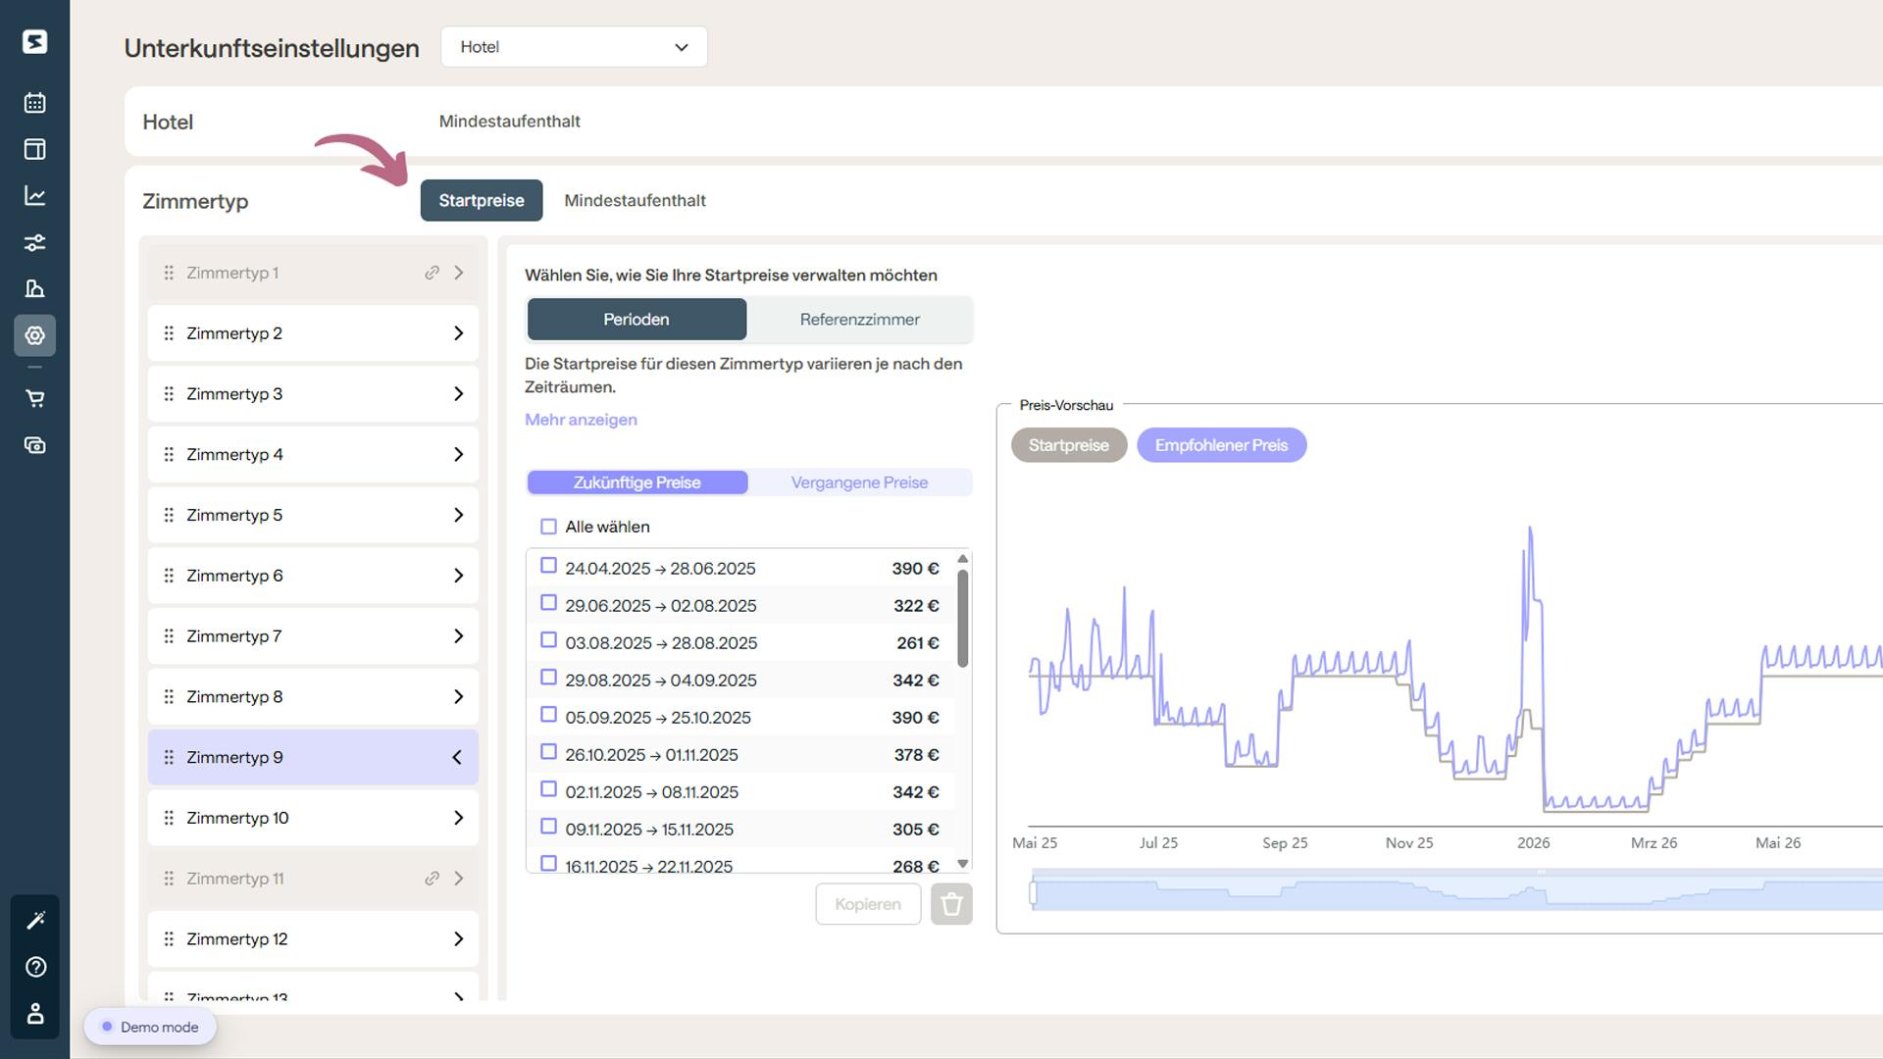Click the period list scrollbar thumb
1883x1059 pixels.
(962, 618)
